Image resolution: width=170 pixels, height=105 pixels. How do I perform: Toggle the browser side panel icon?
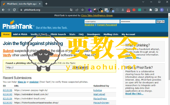point(156,10)
